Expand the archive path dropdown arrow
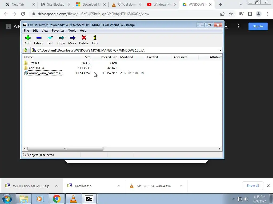The image size is (273, 204). point(220,50)
